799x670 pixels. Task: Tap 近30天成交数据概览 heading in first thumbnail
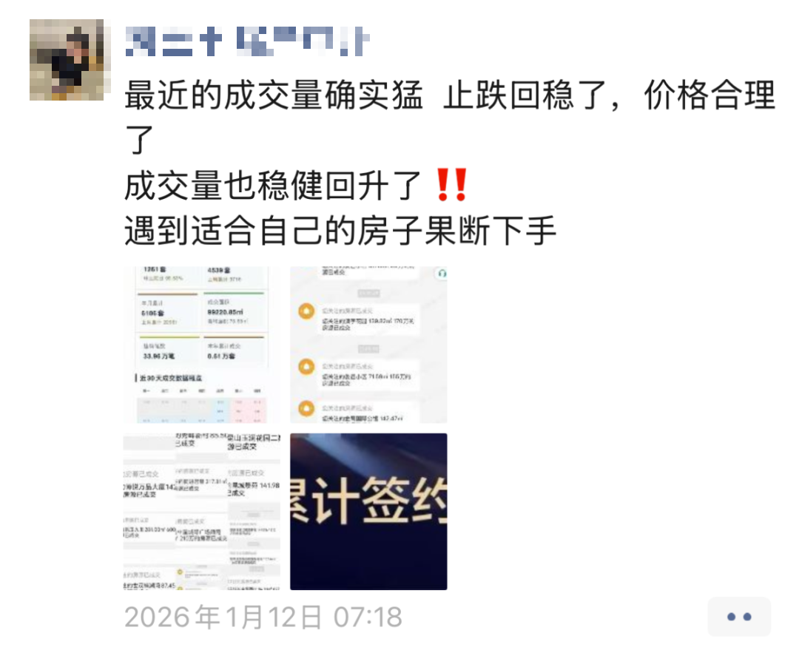coord(170,378)
